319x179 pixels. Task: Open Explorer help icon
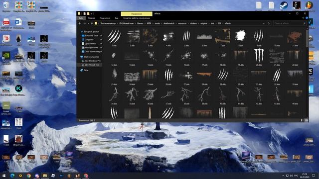pos(307,18)
